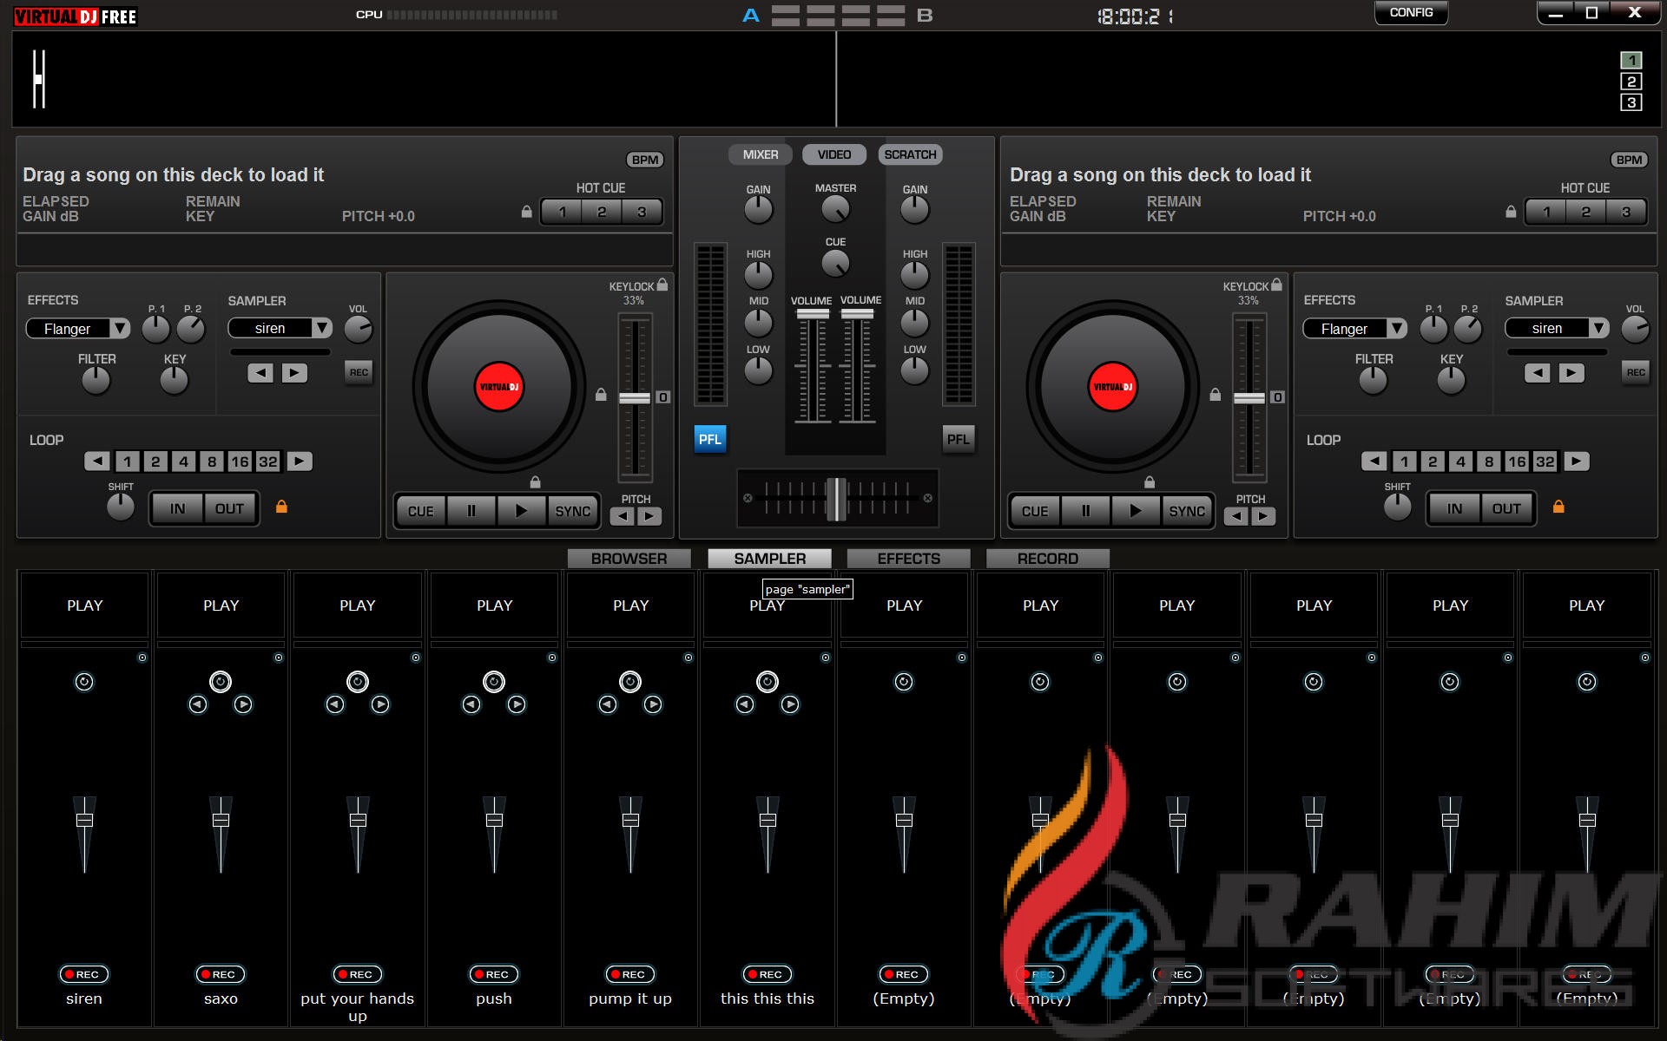Click the orange loop lock on left deck
Viewport: 1667px width, 1041px height.
pos(281,507)
